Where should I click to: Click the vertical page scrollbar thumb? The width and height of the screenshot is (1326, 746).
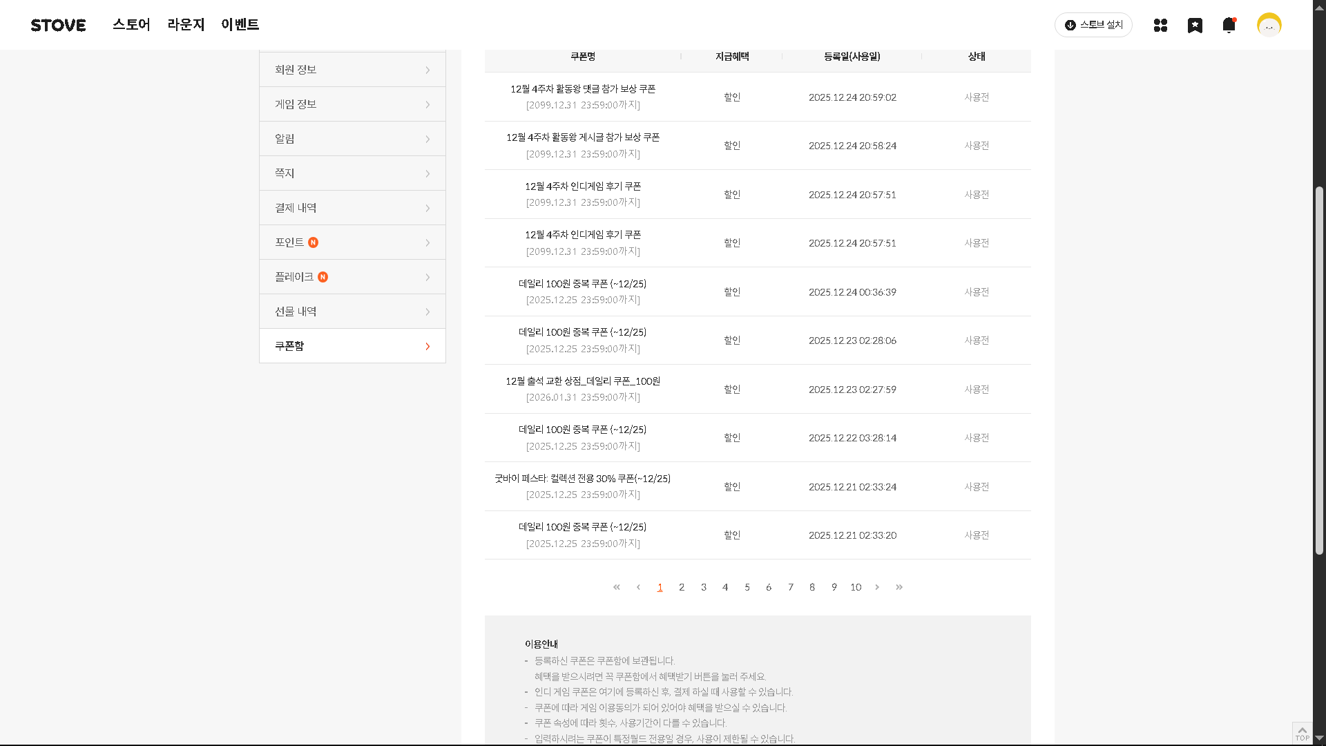point(1319,370)
